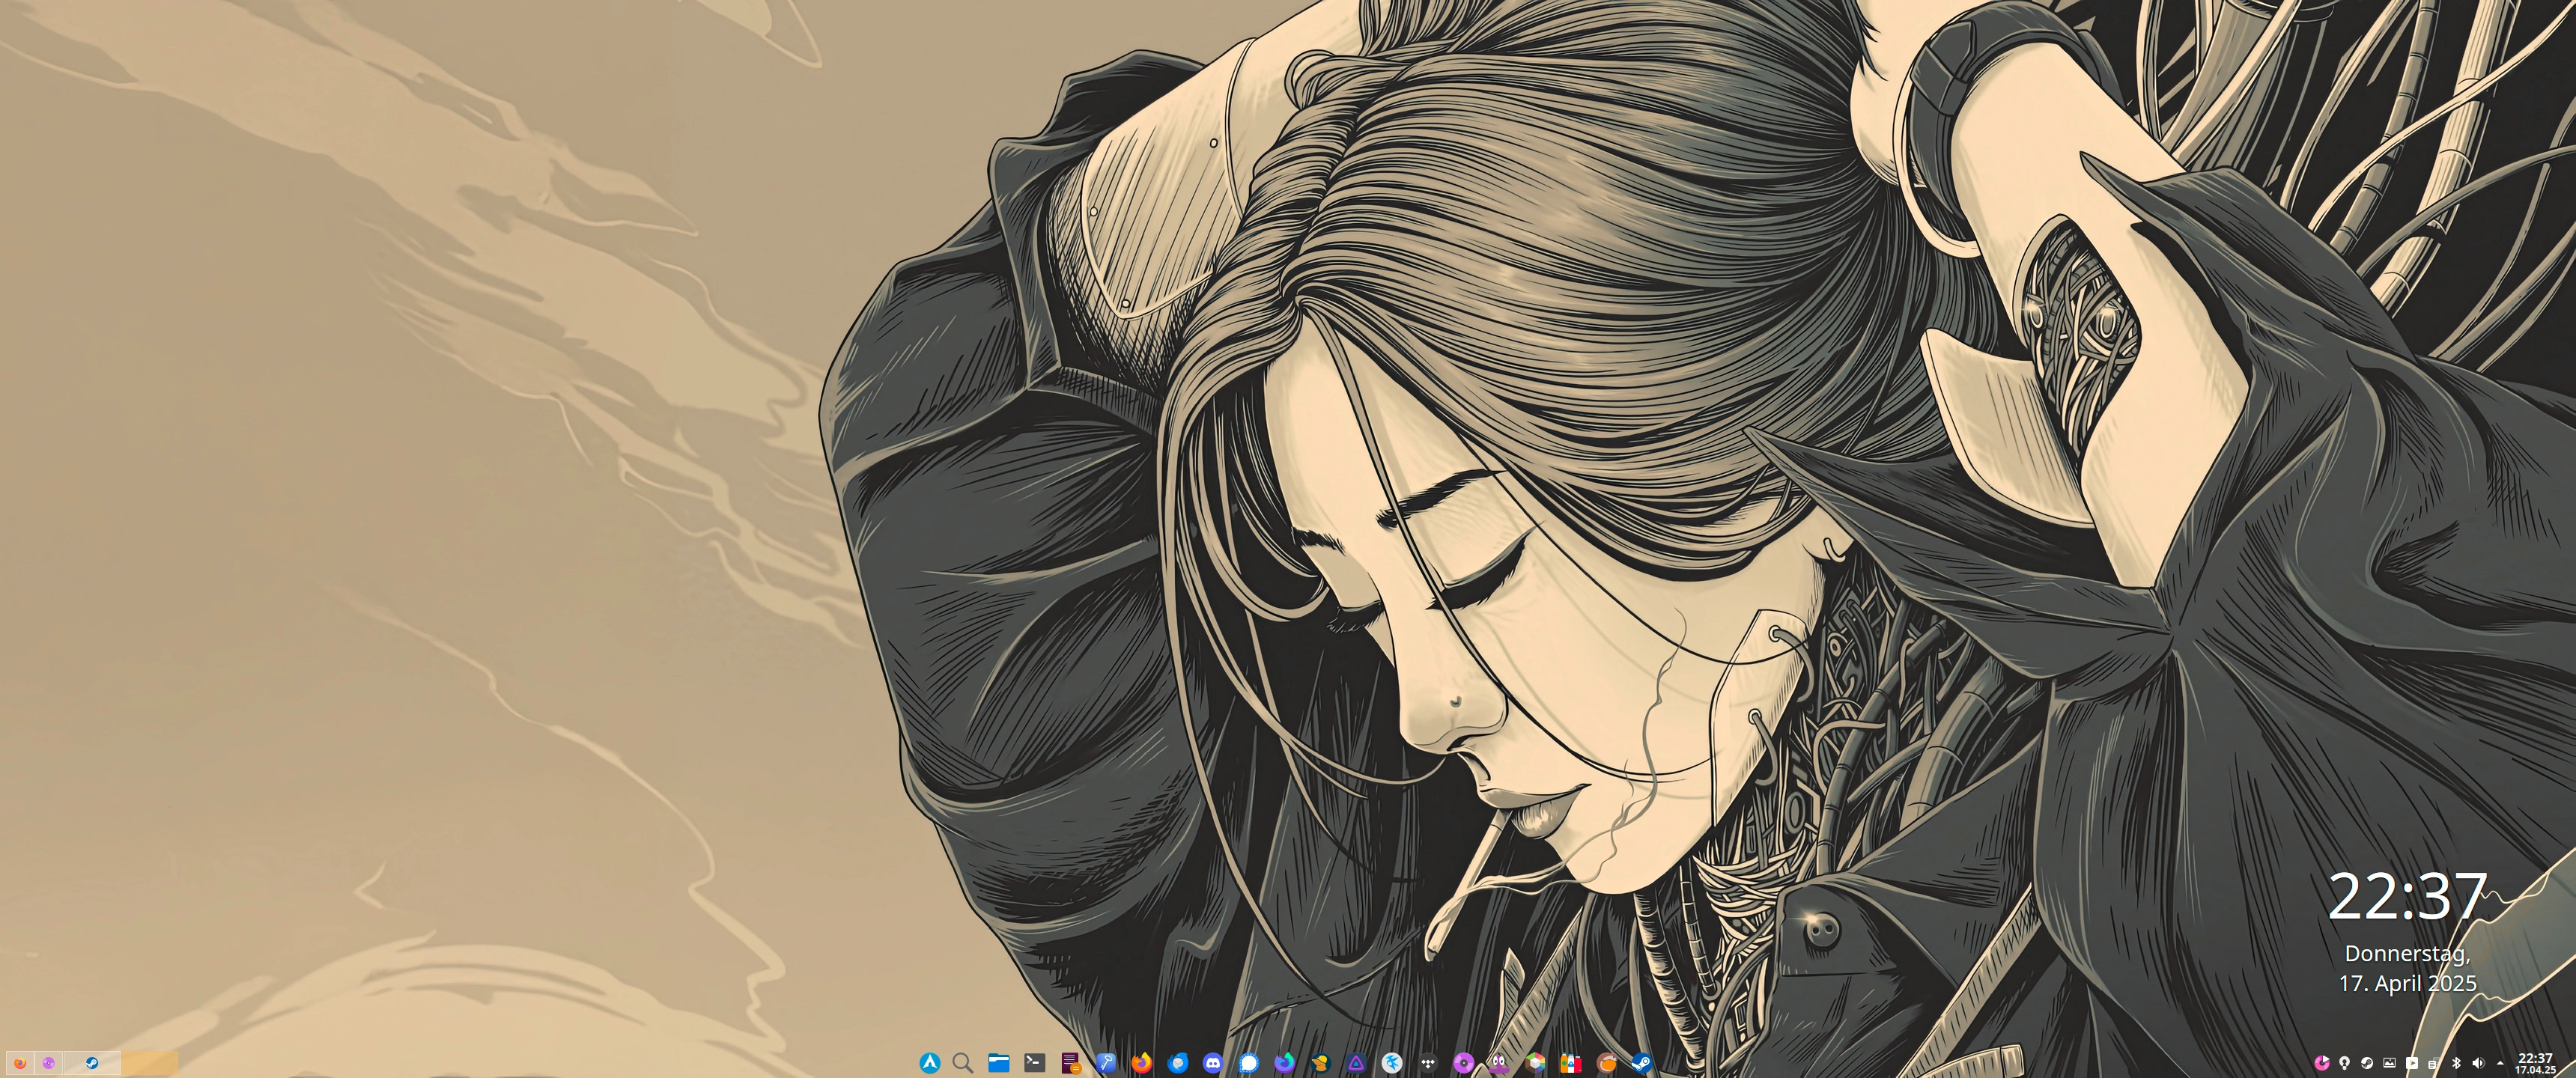Launch the purple googly-eyed creature app
Image resolution: width=2576 pixels, height=1078 pixels.
coord(1499,1063)
